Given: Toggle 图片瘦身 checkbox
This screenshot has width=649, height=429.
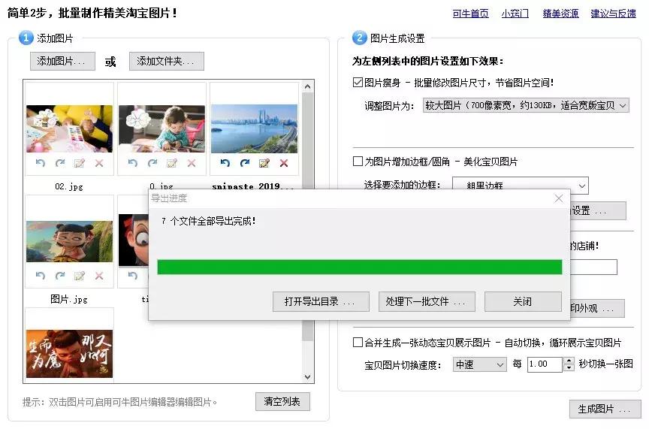Looking at the screenshot, I should pos(358,82).
